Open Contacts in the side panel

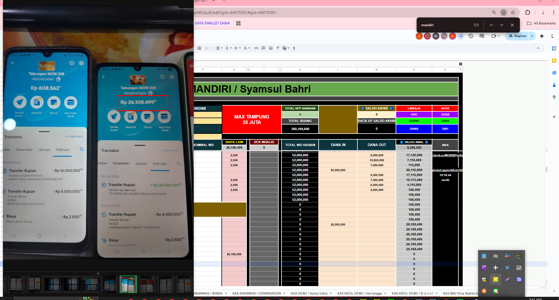[554, 85]
